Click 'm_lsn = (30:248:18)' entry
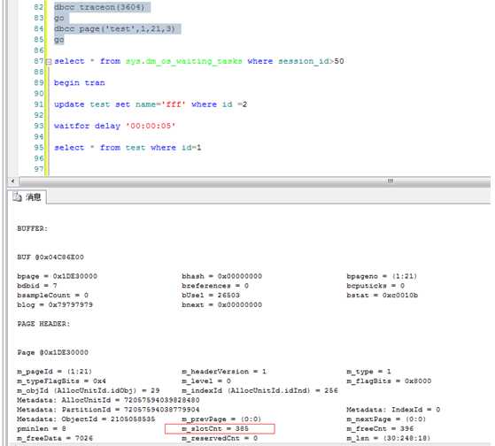This screenshot has height=446, width=495. coord(389,438)
